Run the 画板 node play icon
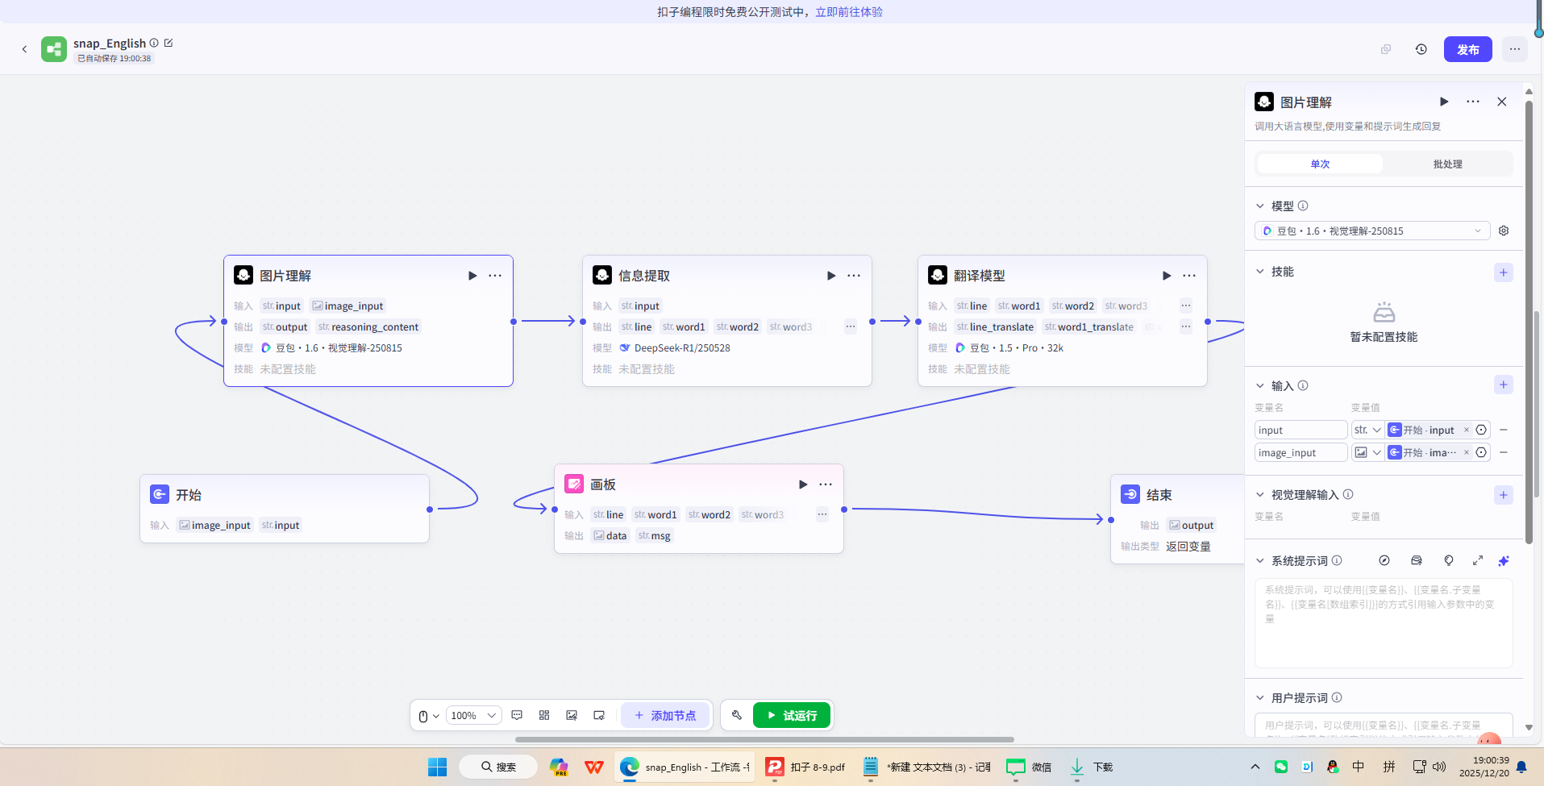Screen dimensions: 1544x786 click(x=803, y=484)
